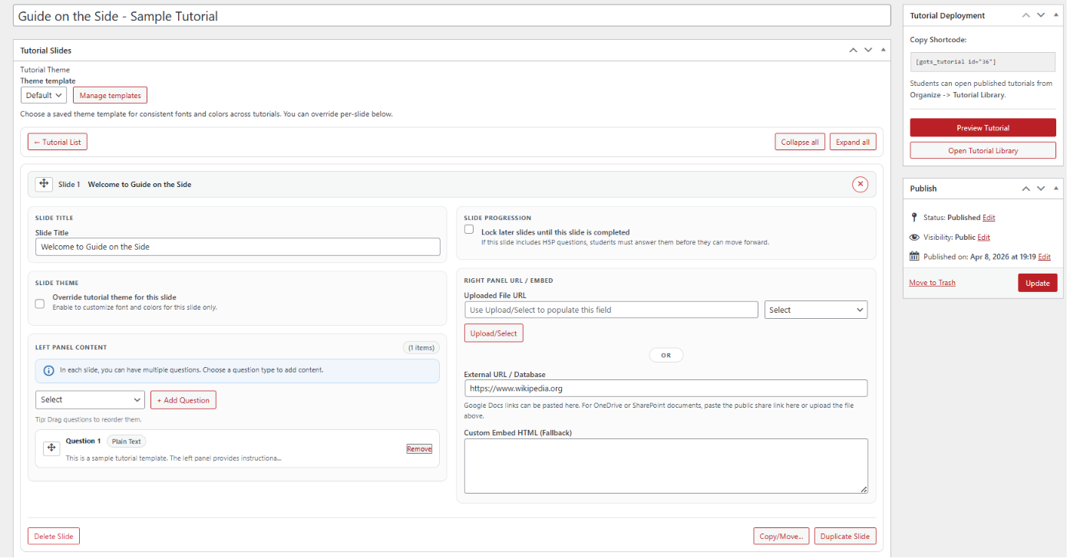Move Tutorial Slides panel up arrow
Image resolution: width=1067 pixels, height=558 pixels.
click(x=853, y=50)
